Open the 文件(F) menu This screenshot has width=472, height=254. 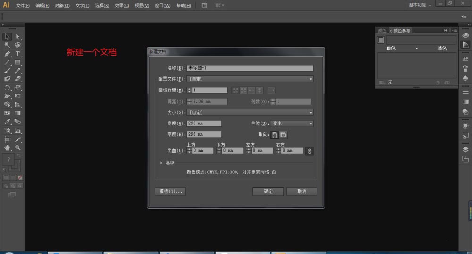coord(22,6)
